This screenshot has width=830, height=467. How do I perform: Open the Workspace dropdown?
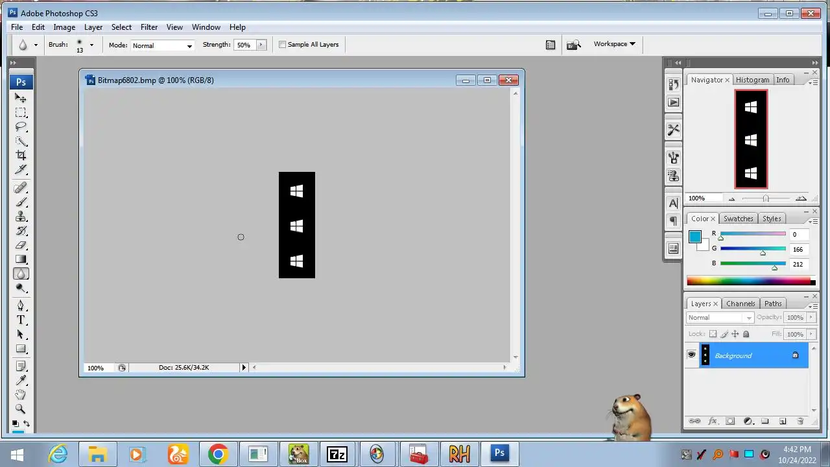(x=614, y=44)
